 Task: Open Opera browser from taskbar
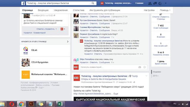click(12, 104)
